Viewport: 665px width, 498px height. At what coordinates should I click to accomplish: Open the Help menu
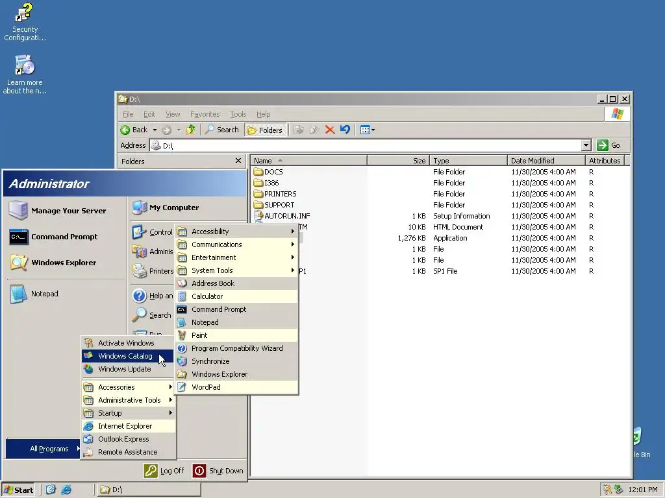[x=264, y=114]
